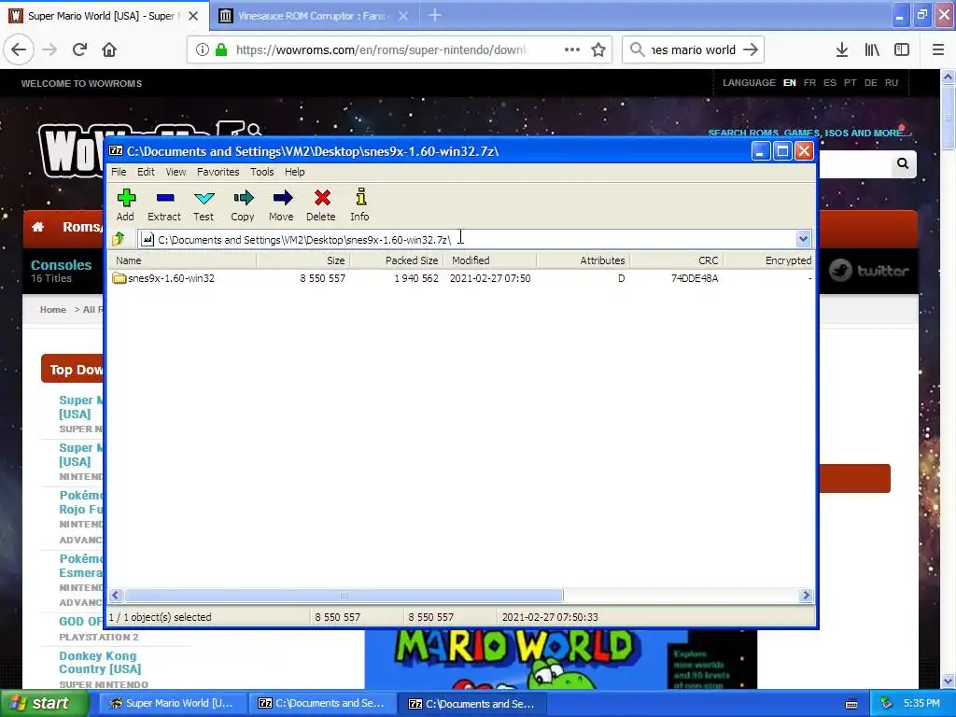Extract the archive with the Extract icon
The width and height of the screenshot is (956, 717).
(x=164, y=204)
